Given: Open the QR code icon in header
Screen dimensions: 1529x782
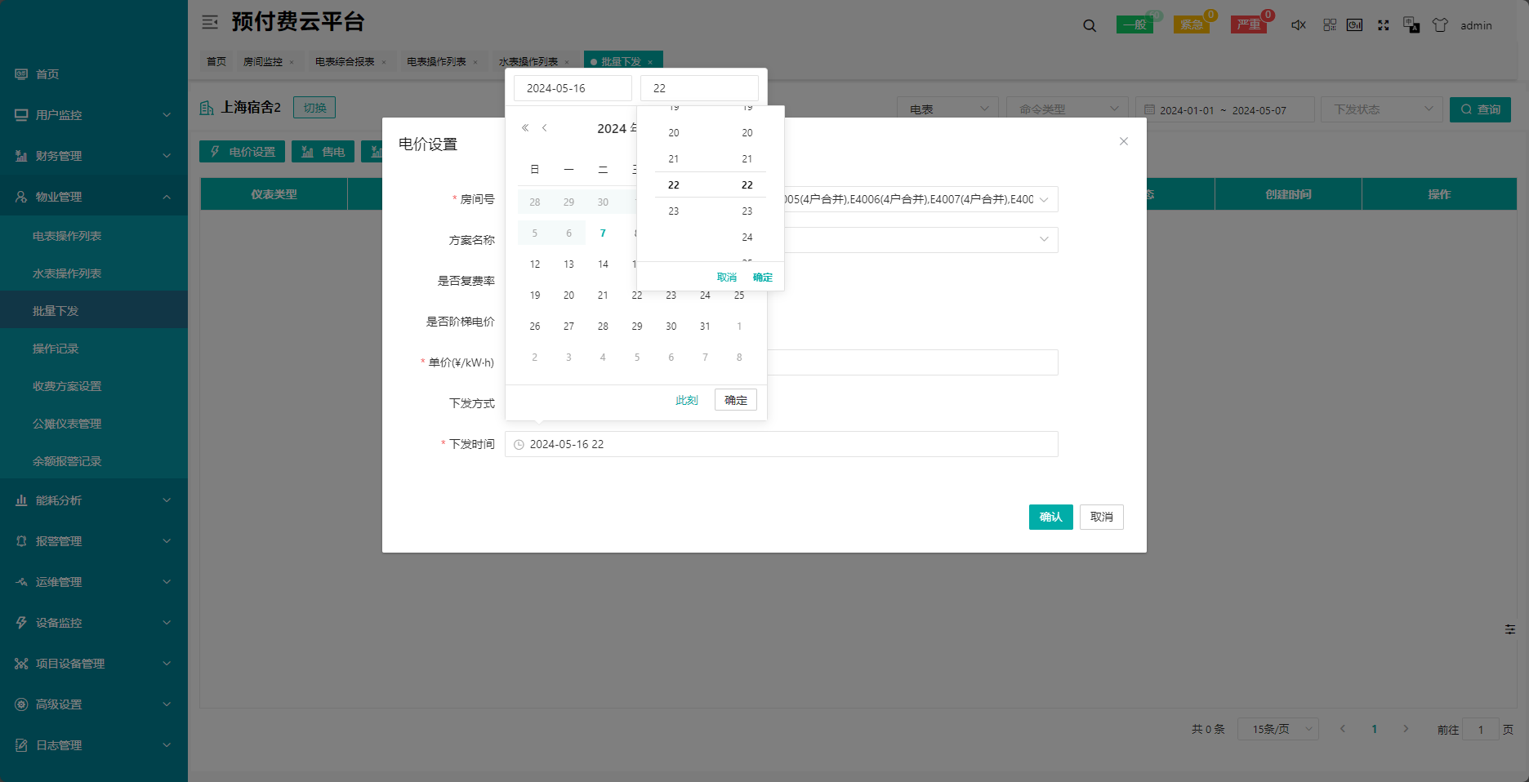Looking at the screenshot, I should point(1330,25).
